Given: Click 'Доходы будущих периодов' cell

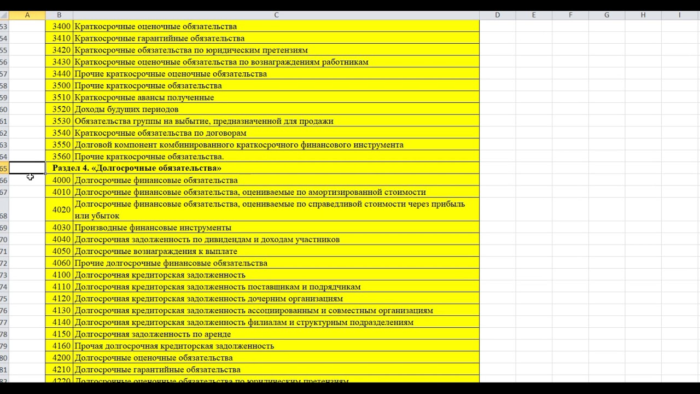Looking at the screenshot, I should [276, 109].
